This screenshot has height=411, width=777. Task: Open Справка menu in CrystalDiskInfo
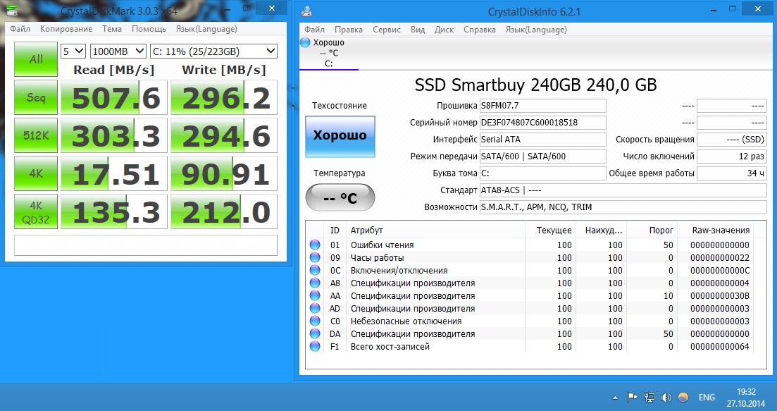pyautogui.click(x=480, y=29)
